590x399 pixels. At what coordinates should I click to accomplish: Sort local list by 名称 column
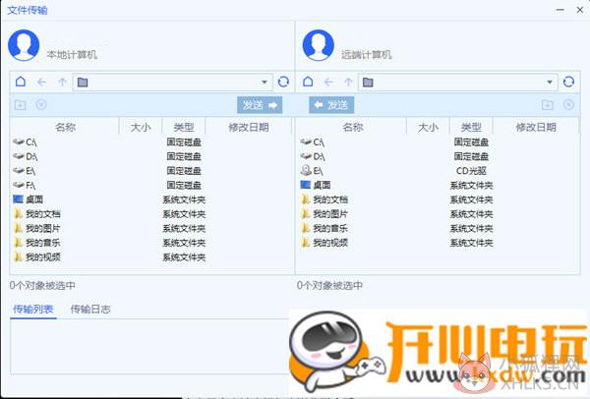point(65,127)
